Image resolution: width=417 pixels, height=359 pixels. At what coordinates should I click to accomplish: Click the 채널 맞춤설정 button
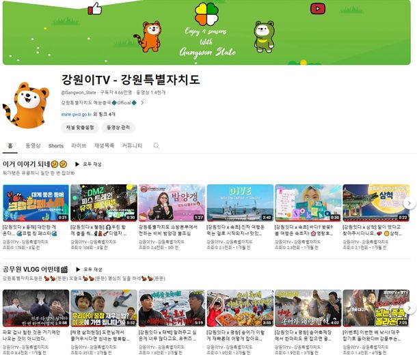point(80,128)
